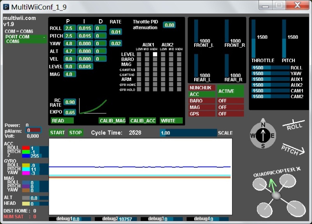
Task: Toggle GYRO ROLL yellow graph swatch
Action: 26,165
